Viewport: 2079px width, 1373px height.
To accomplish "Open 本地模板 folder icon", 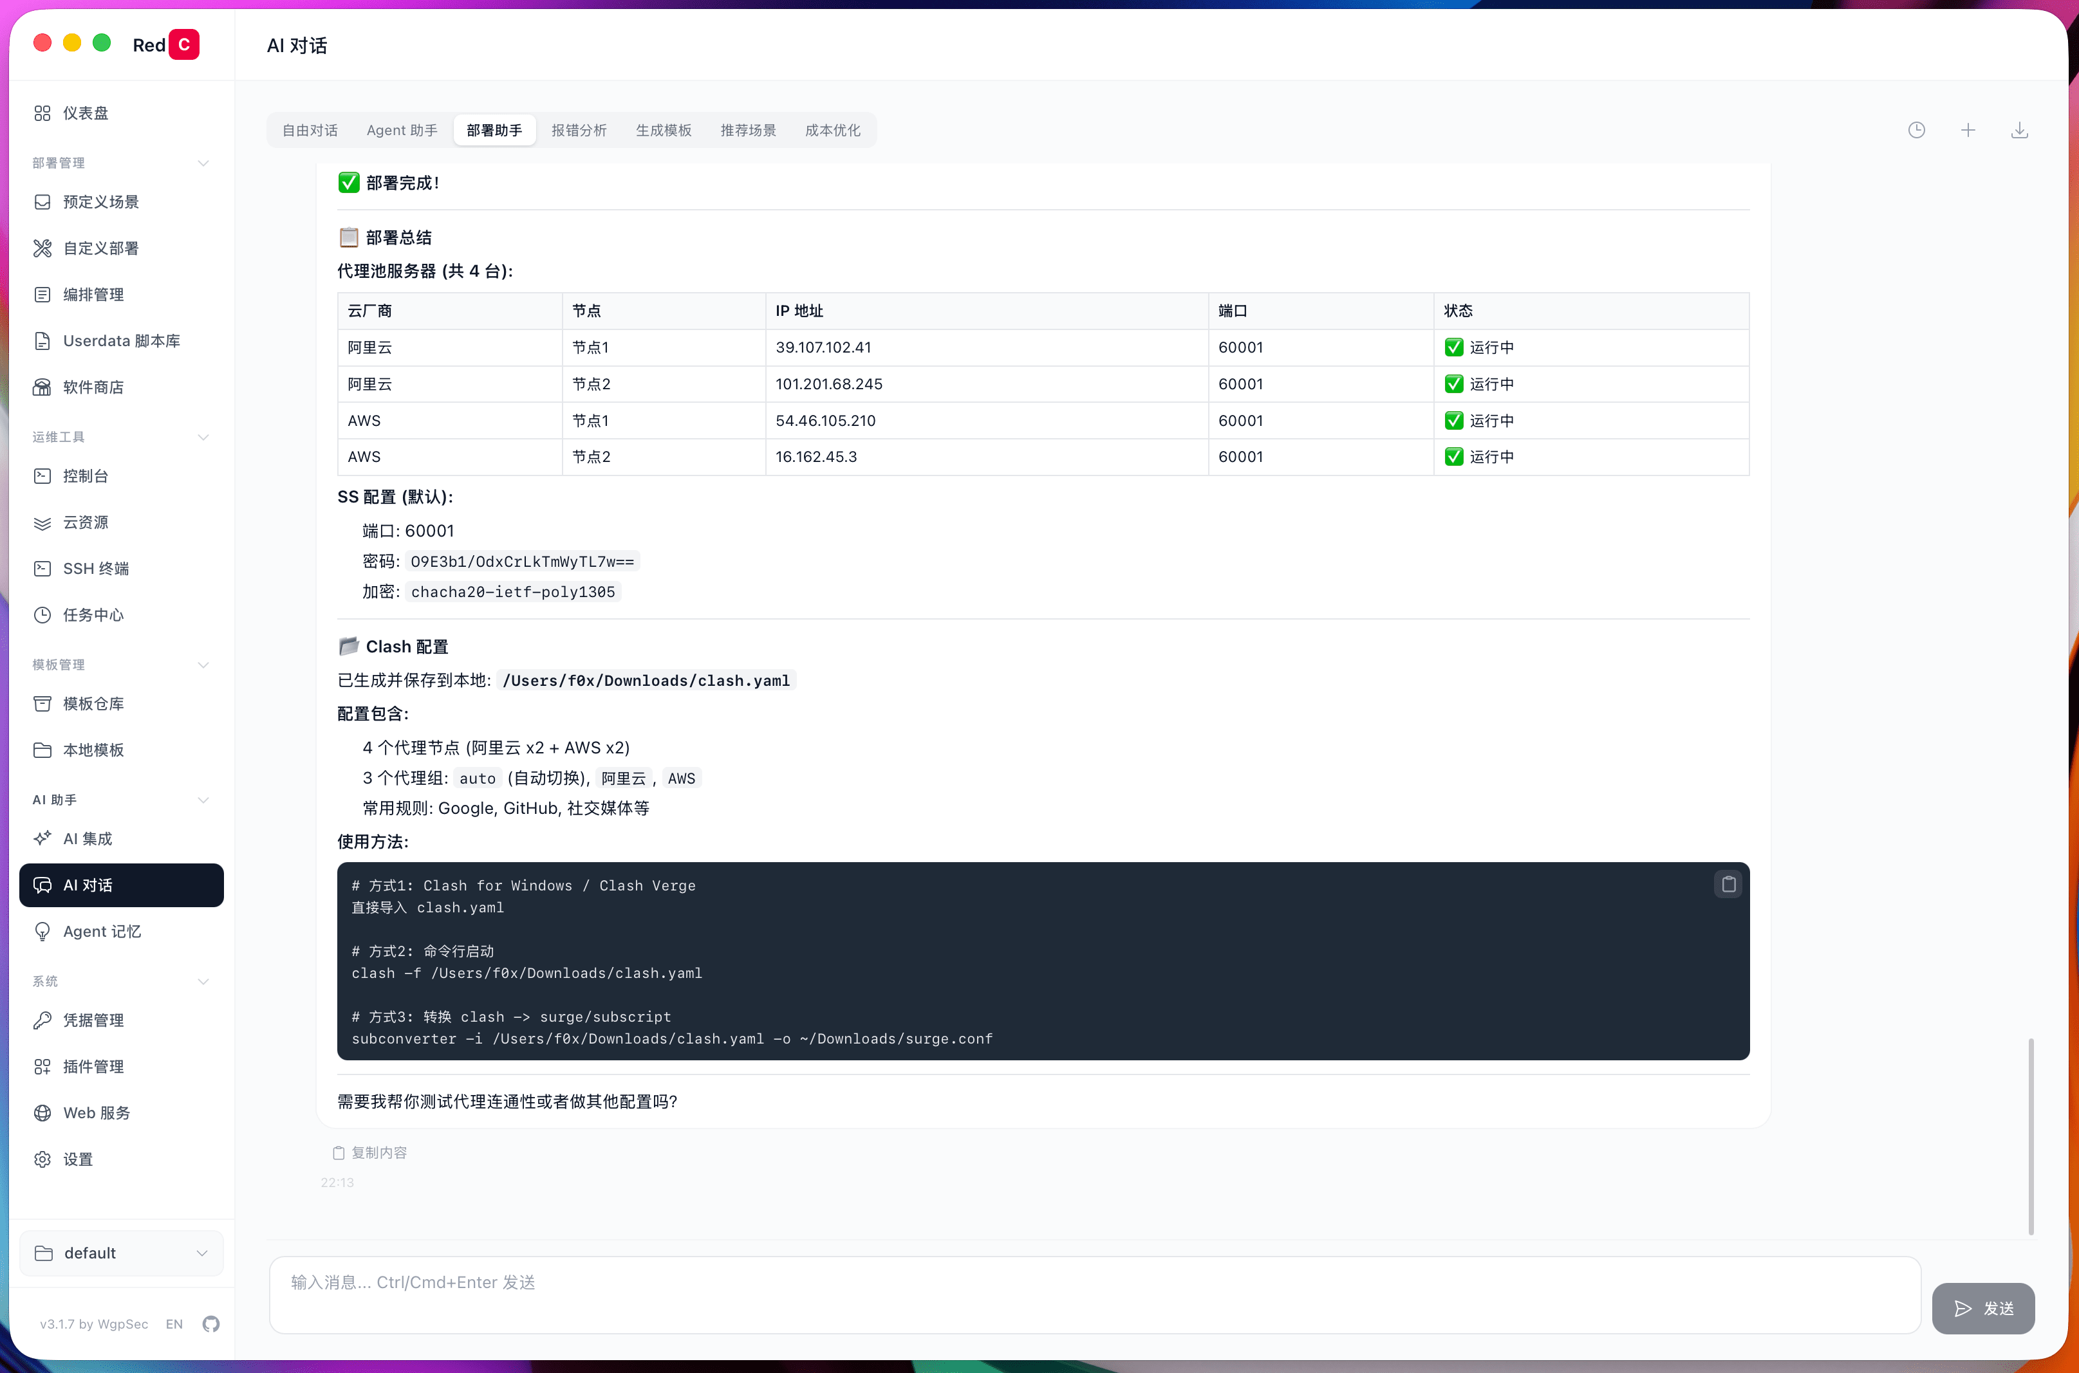I will (42, 750).
